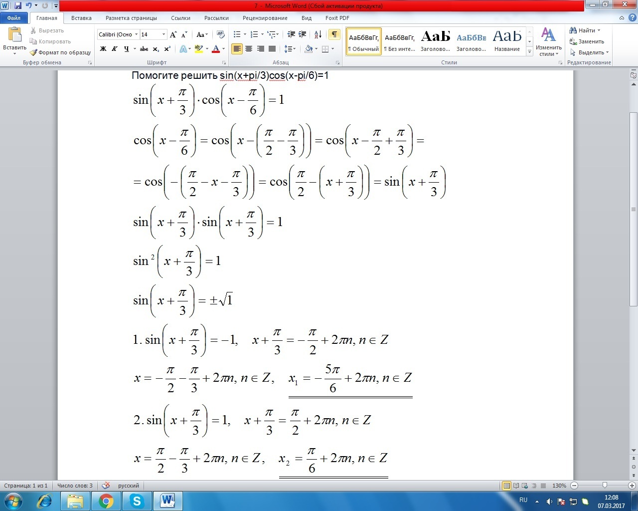Apply the red font color
Viewport: 638px width, 511px height.
pyautogui.click(x=216, y=49)
